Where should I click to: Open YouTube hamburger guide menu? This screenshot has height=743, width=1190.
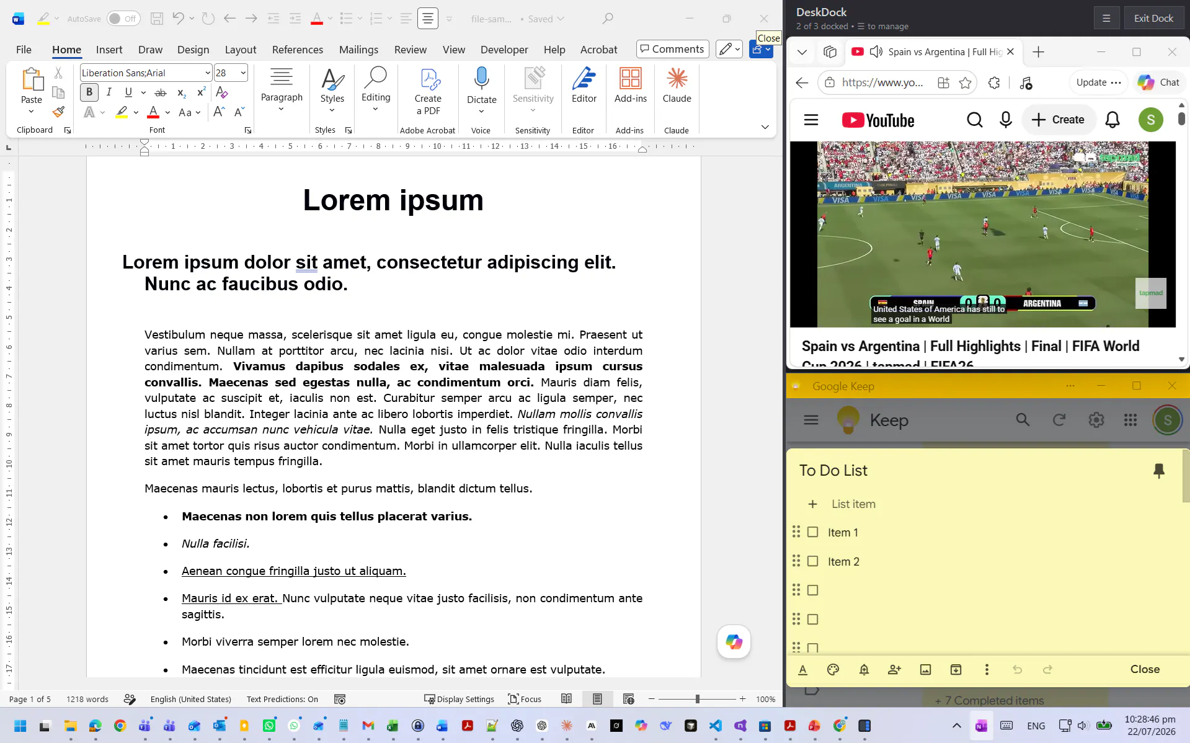click(x=811, y=120)
